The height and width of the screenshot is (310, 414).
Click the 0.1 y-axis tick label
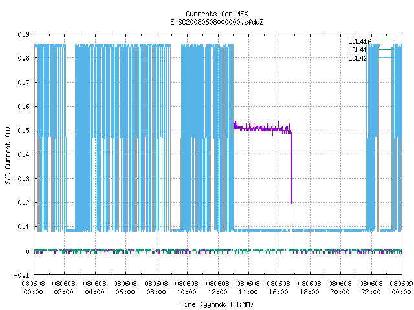(24, 227)
